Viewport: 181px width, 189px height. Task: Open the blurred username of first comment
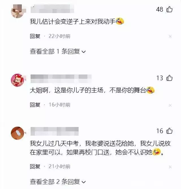52,9
